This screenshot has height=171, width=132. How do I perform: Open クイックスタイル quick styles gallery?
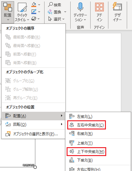pyautogui.click(x=22, y=12)
